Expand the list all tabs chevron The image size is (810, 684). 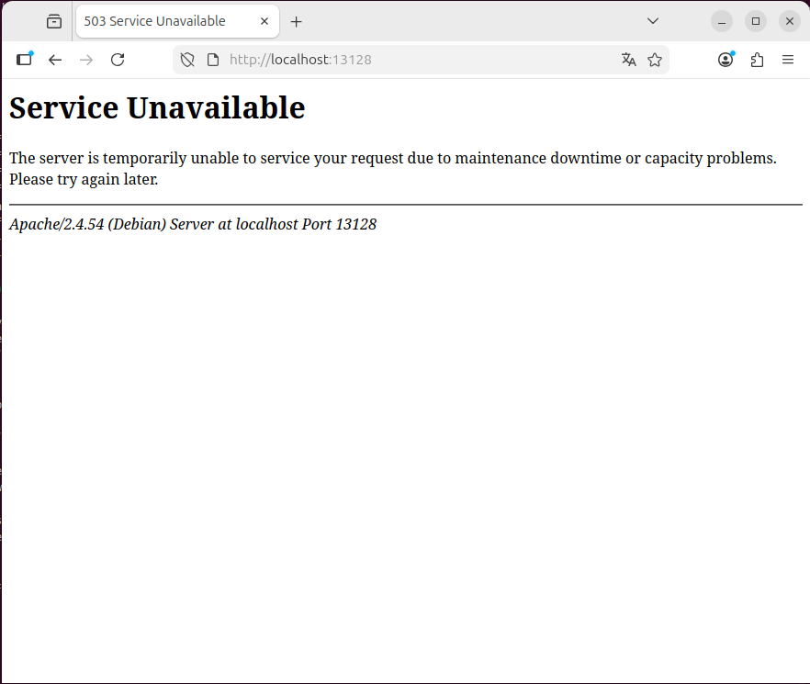[653, 21]
